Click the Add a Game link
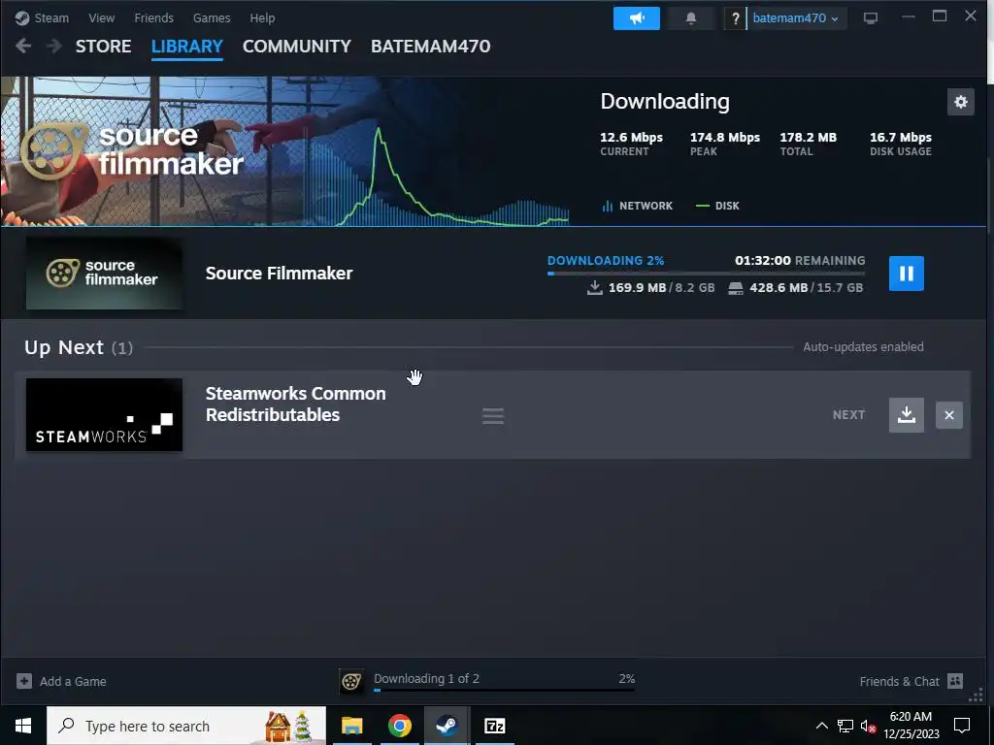 (73, 682)
